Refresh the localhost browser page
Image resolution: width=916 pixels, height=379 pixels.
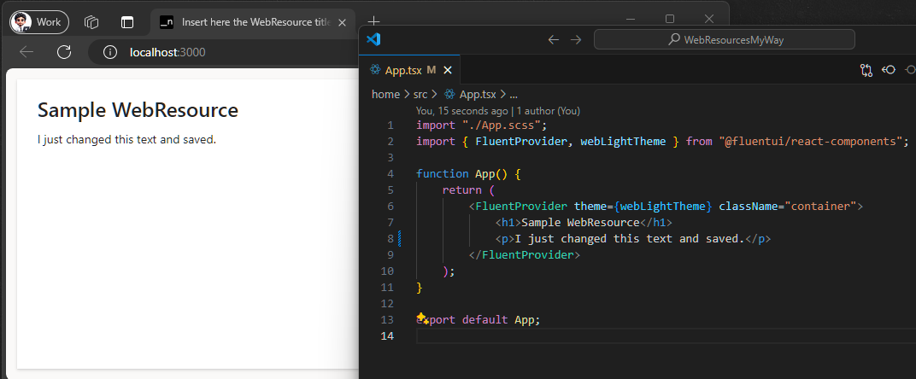(63, 53)
